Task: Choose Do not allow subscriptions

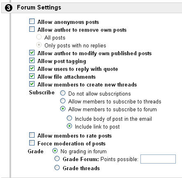Action: 63,93
